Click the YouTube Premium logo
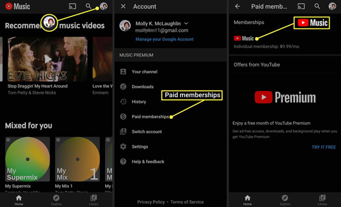This screenshot has height=207, width=341. click(285, 97)
